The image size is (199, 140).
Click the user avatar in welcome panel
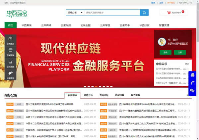click(x=162, y=42)
